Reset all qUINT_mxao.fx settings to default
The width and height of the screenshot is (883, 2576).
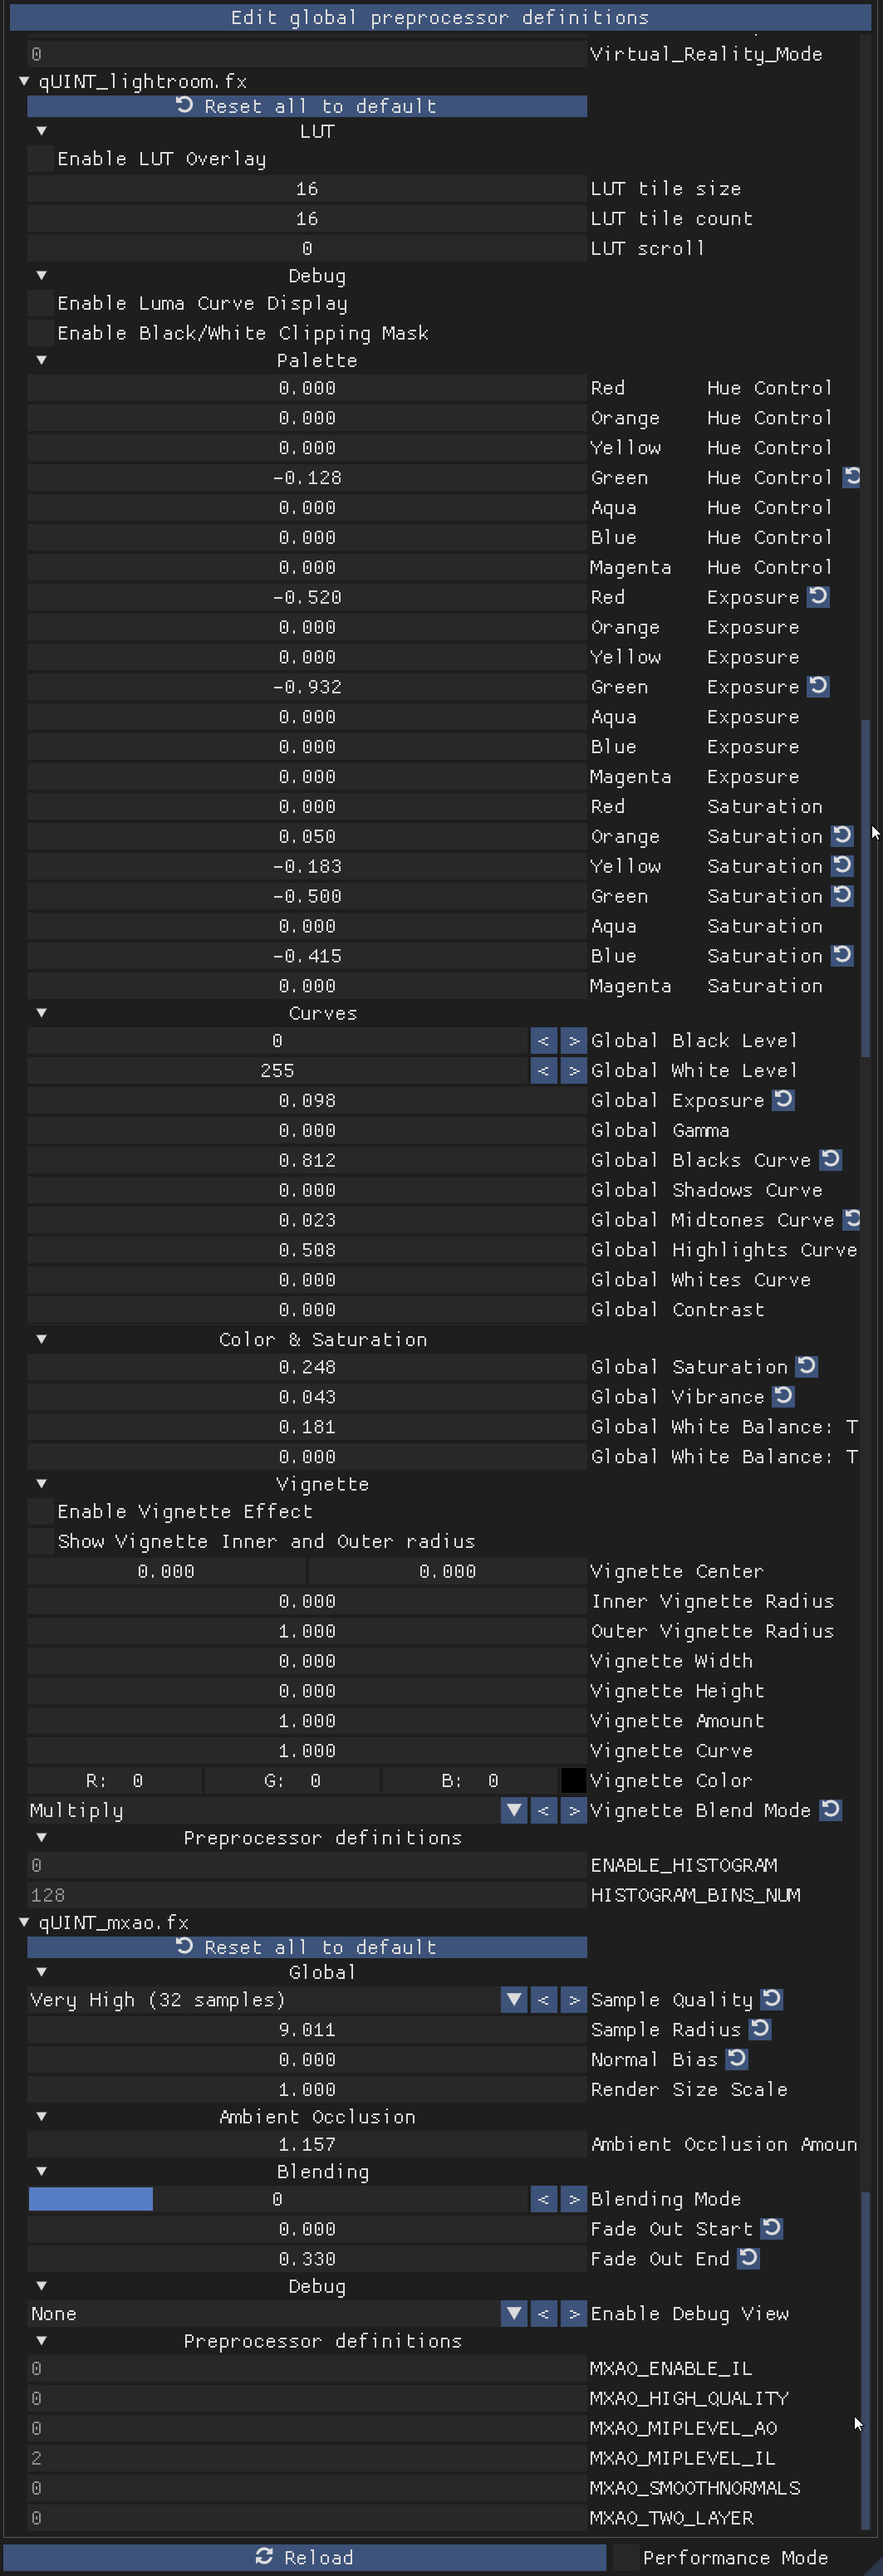pyautogui.click(x=307, y=1948)
